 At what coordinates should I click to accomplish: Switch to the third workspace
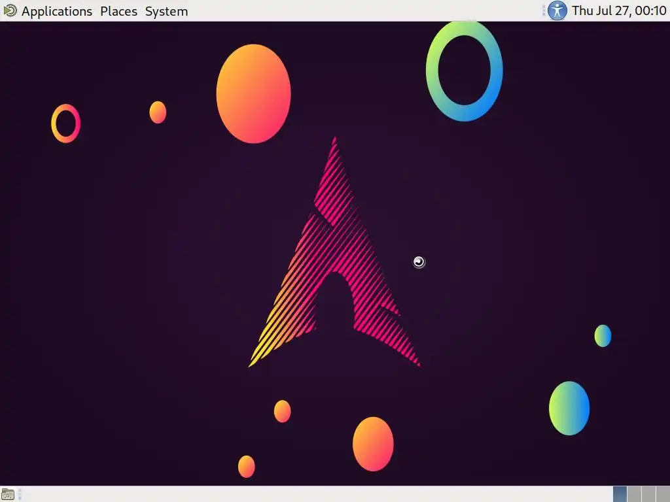(648, 494)
